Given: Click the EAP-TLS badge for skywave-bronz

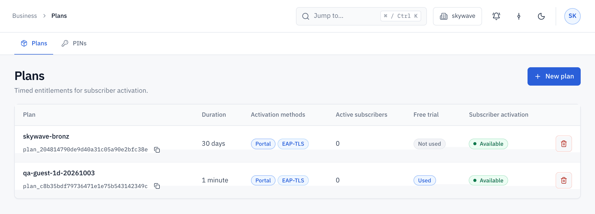Looking at the screenshot, I should click(293, 144).
